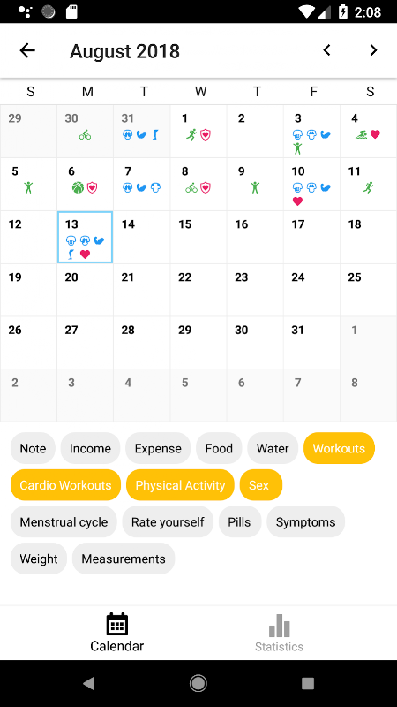Switch to the Statistics tab

coord(279,633)
